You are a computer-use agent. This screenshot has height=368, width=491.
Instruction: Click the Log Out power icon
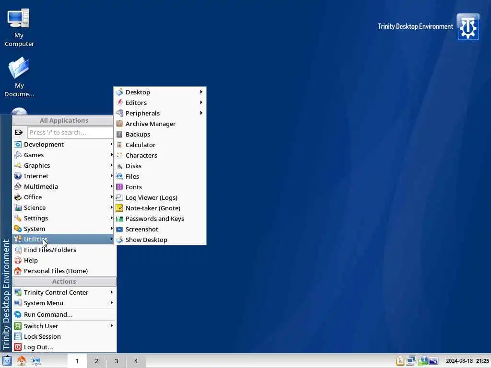pos(18,347)
